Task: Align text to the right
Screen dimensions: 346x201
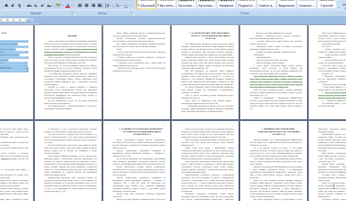Action: pos(93,6)
